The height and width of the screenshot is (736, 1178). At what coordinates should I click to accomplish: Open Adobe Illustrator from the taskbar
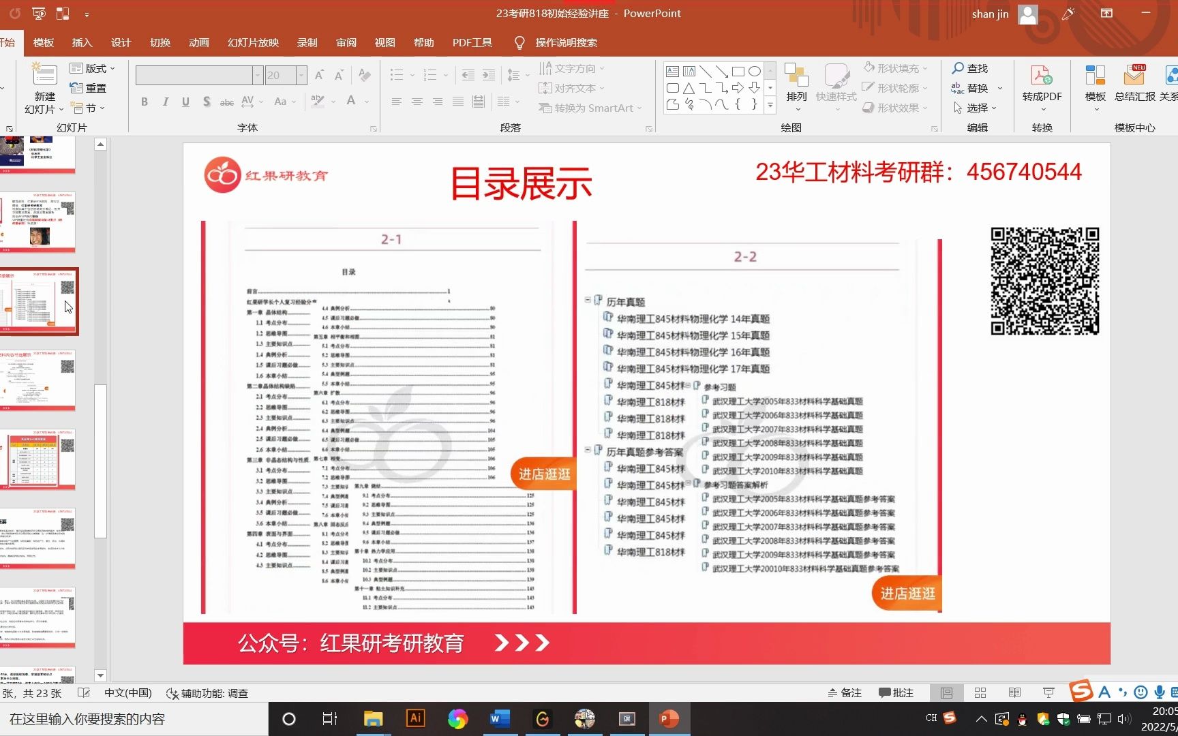pos(415,719)
